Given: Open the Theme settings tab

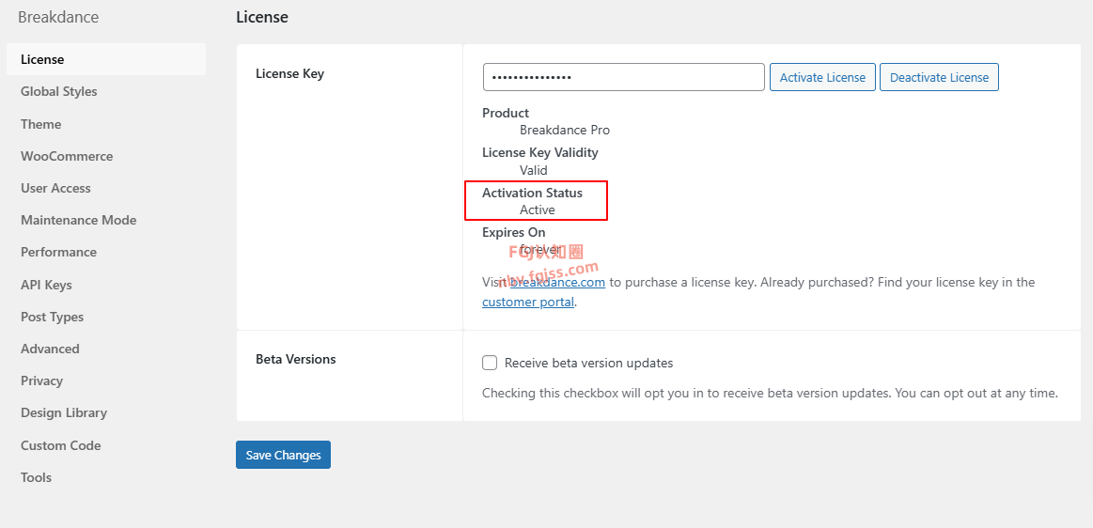Looking at the screenshot, I should (41, 124).
